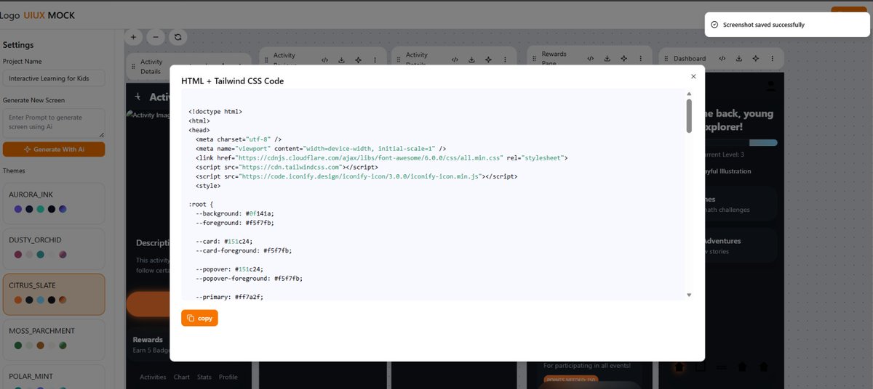Click the Chart tab in Activity Details screen
The image size is (873, 389).
(x=181, y=377)
